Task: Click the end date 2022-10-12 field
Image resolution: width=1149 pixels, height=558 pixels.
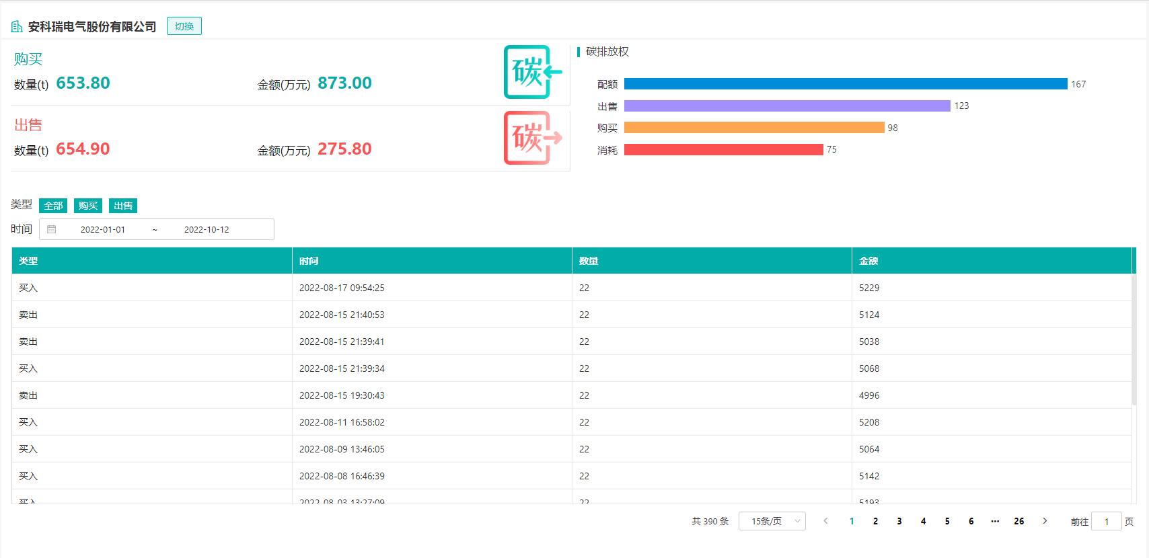Action: (207, 229)
